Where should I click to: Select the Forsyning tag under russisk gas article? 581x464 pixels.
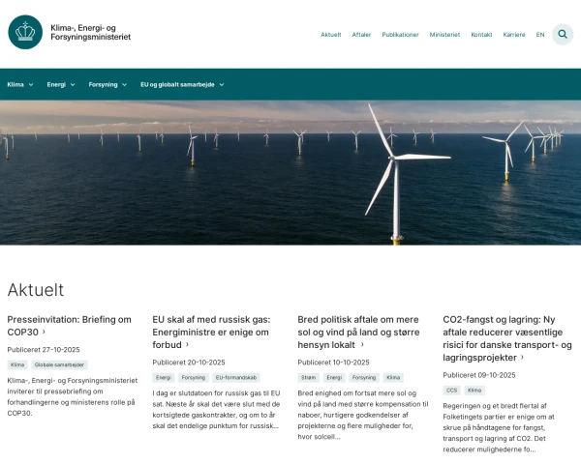click(194, 377)
